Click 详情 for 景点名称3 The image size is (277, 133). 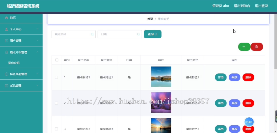pos(221,129)
